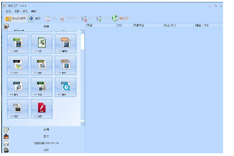
Task: Click the scroll down arrow in the video list
Action: tap(83, 124)
